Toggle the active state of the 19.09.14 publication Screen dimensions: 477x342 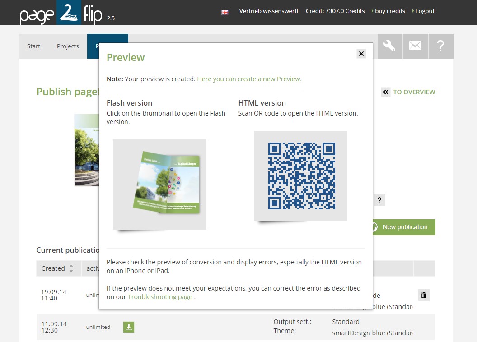(x=95, y=295)
